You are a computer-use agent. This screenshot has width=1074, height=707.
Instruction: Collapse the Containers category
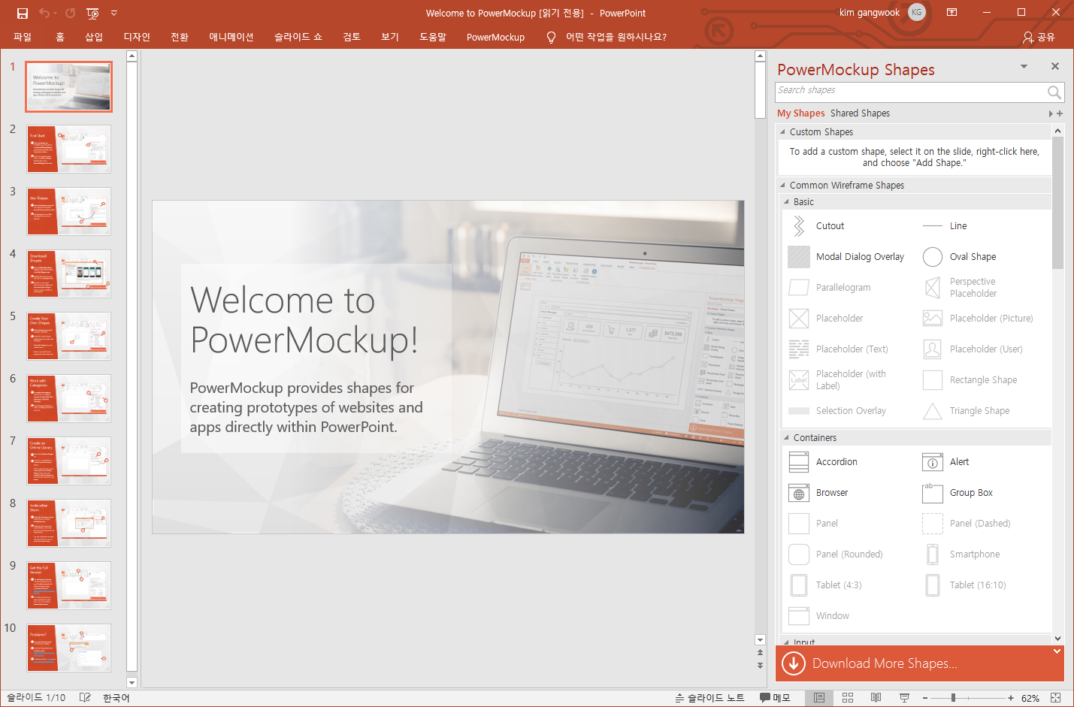pyautogui.click(x=786, y=438)
